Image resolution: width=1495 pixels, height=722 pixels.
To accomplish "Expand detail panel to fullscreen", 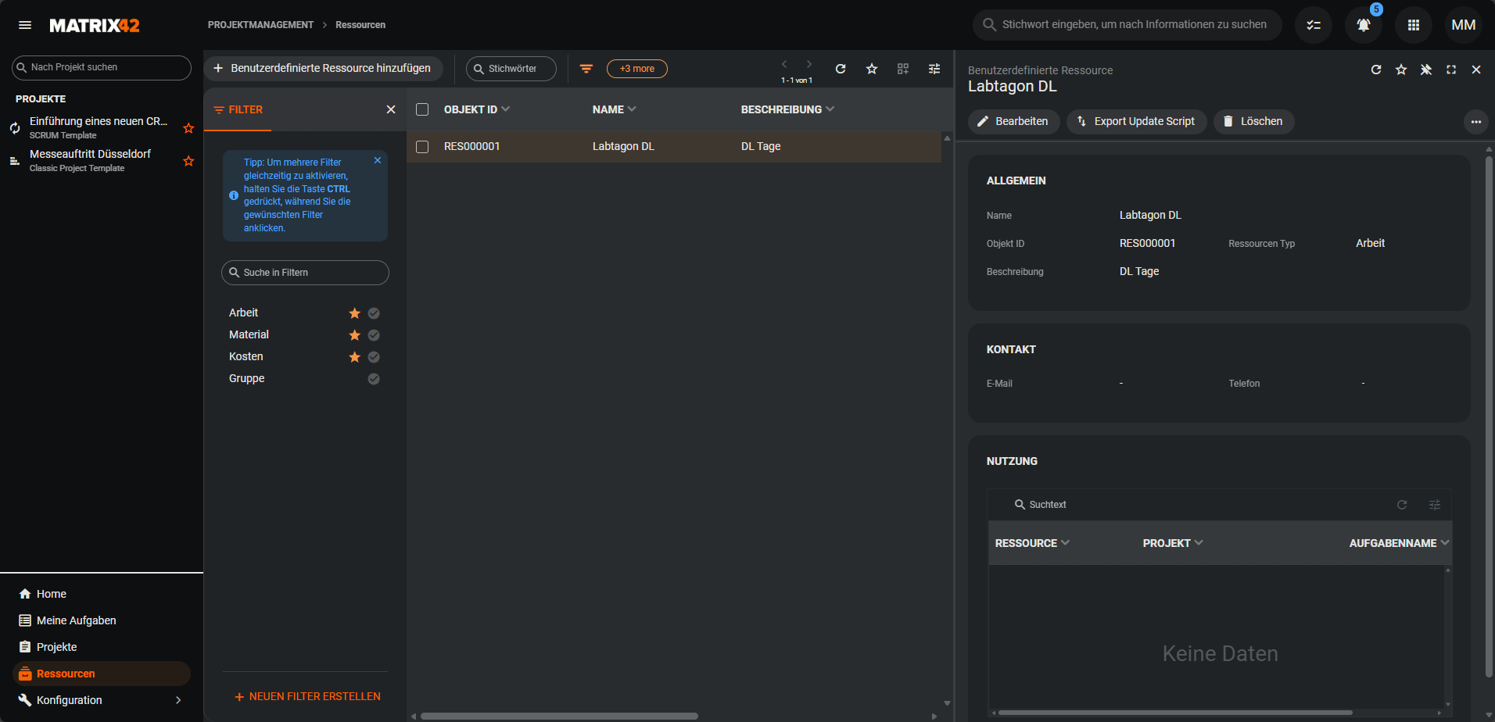I will point(1450,70).
